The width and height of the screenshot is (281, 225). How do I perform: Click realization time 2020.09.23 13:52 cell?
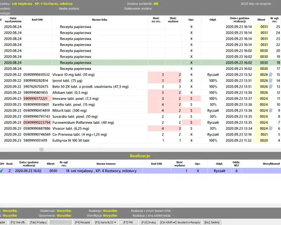(x=239, y=75)
